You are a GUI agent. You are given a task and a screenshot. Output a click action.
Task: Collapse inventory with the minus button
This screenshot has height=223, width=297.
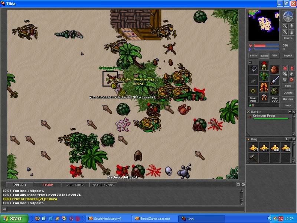pos(250,62)
